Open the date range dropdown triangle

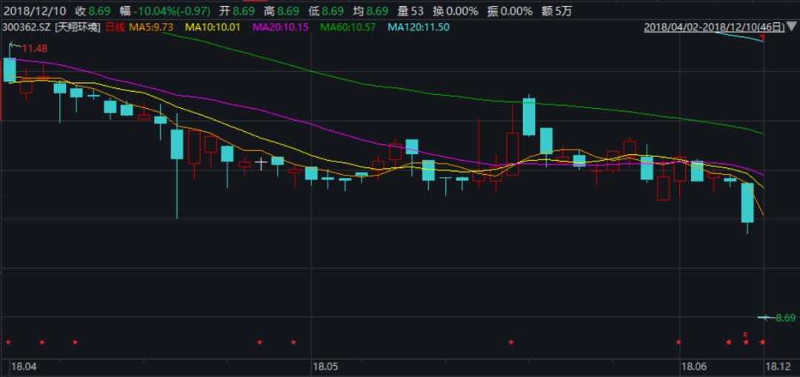[x=793, y=27]
